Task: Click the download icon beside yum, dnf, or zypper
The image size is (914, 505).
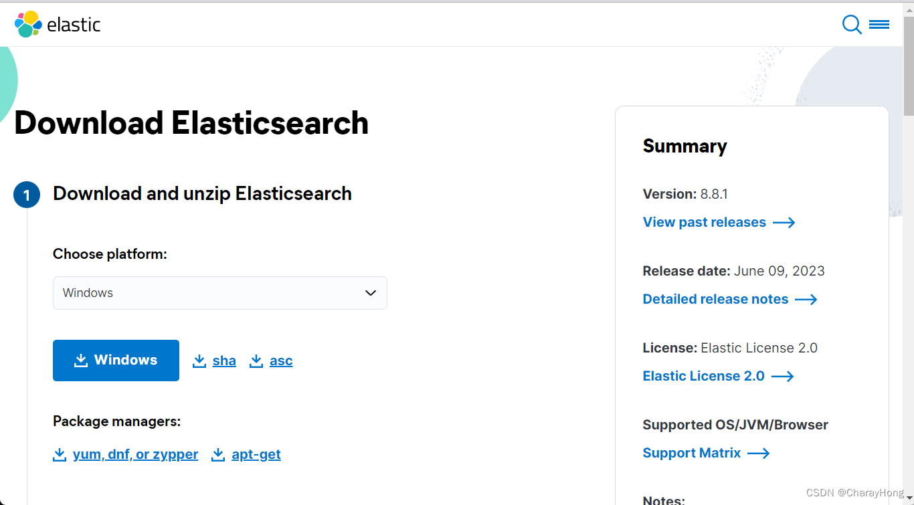Action: [60, 453]
